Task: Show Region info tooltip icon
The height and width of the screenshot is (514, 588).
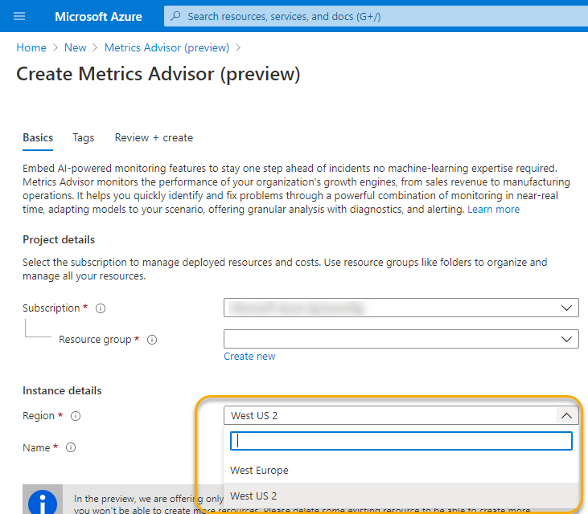Action: coord(76,416)
